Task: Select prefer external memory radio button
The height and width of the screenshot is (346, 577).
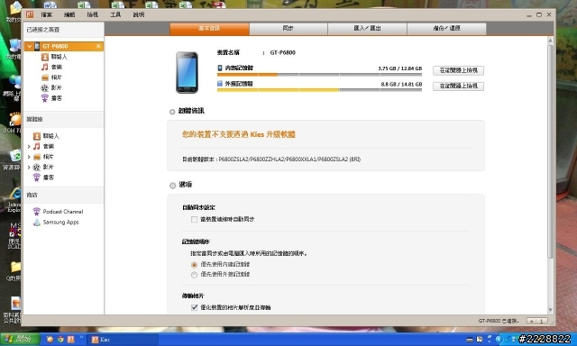Action: 195,275
